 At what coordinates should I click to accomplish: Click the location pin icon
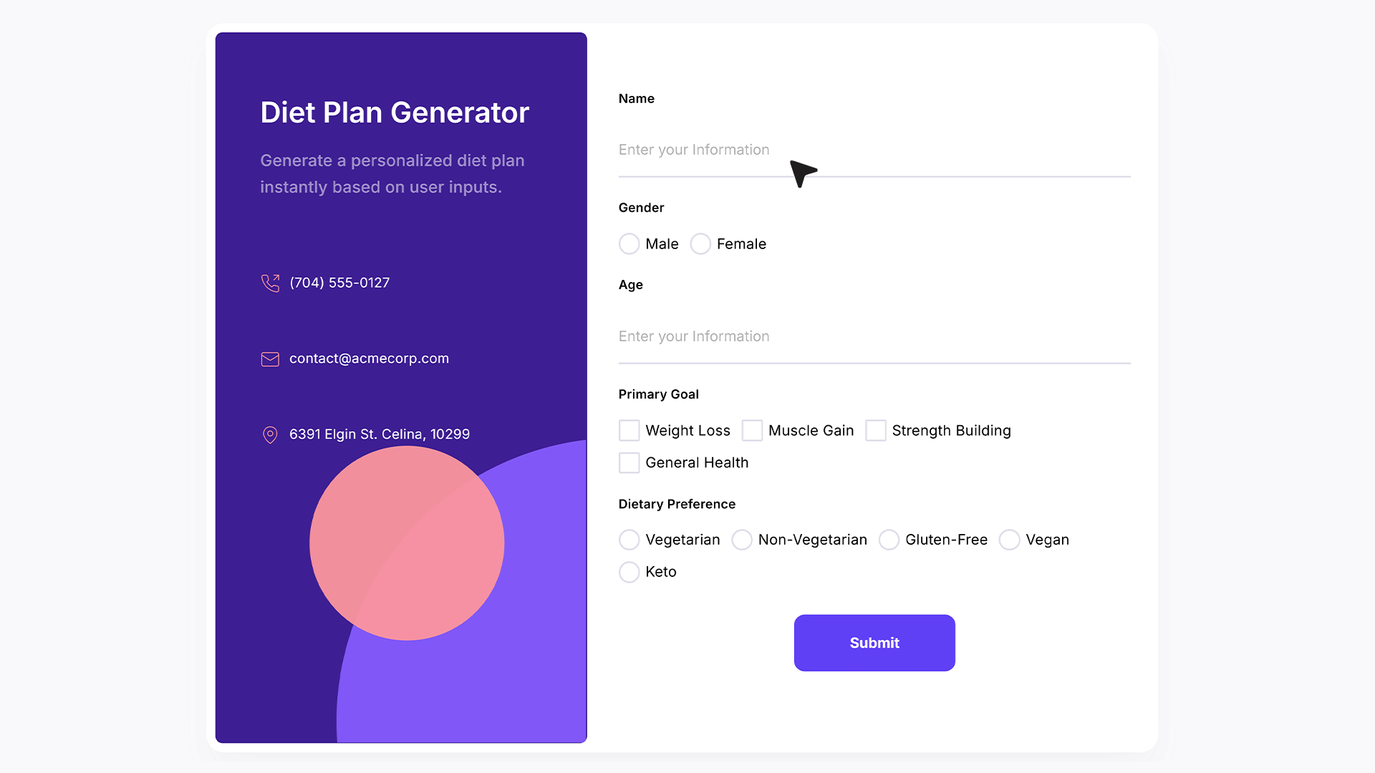coord(270,435)
